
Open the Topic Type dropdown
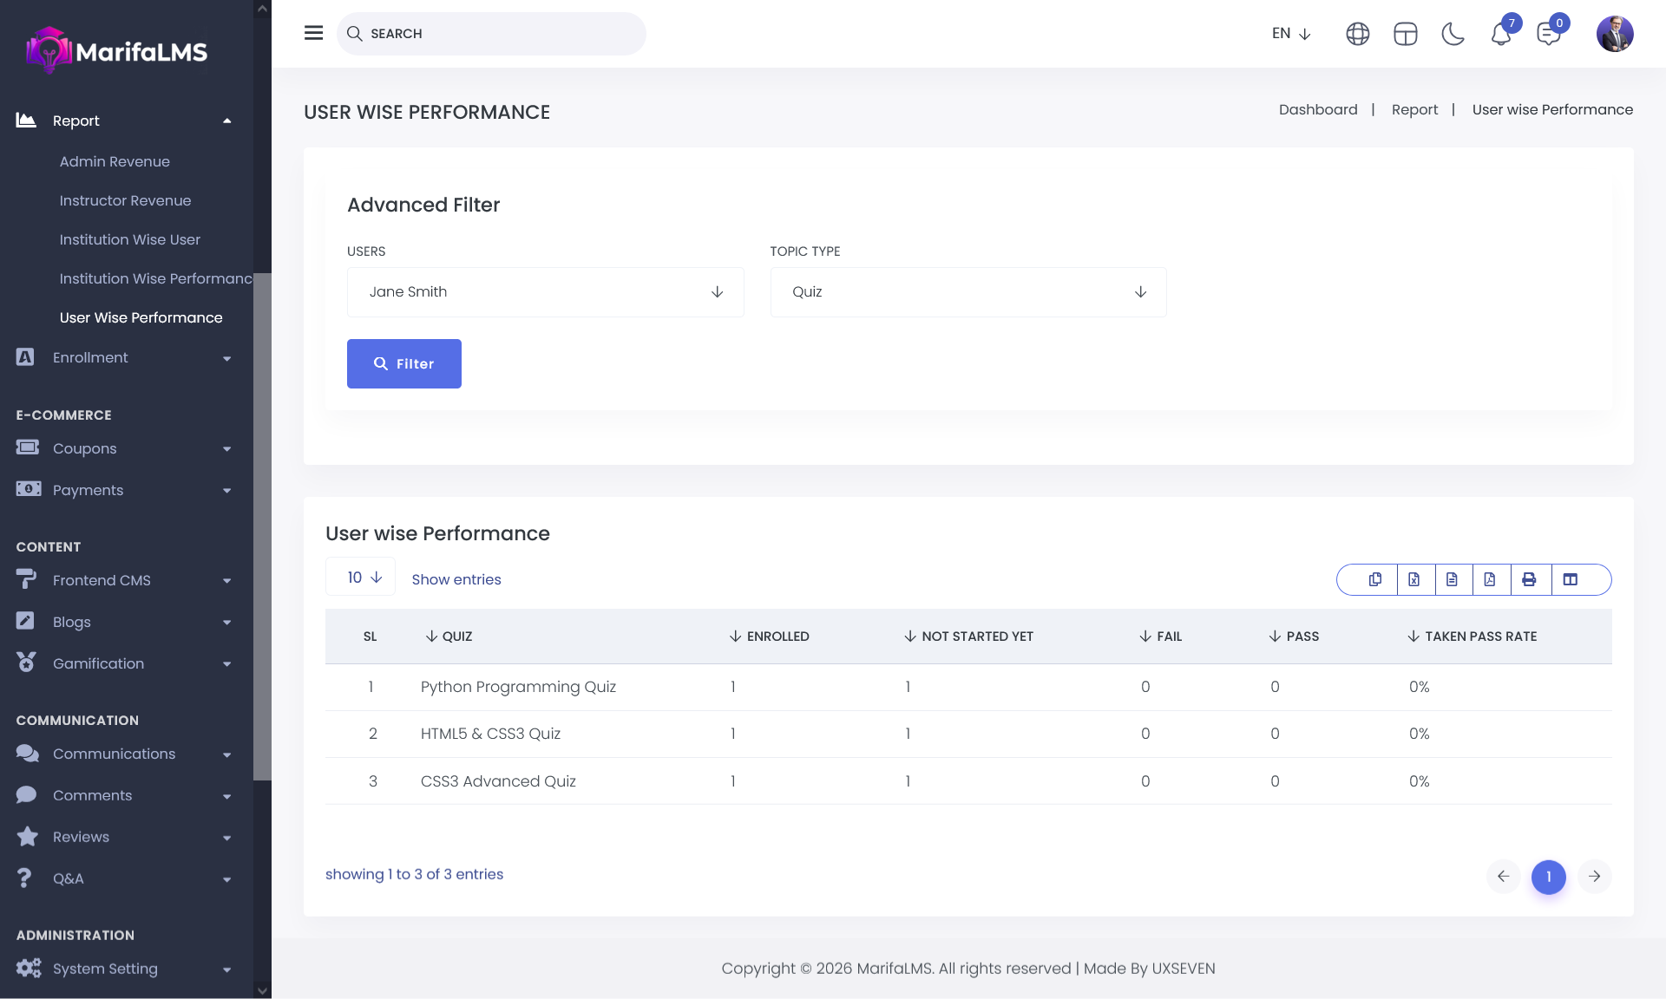point(967,292)
